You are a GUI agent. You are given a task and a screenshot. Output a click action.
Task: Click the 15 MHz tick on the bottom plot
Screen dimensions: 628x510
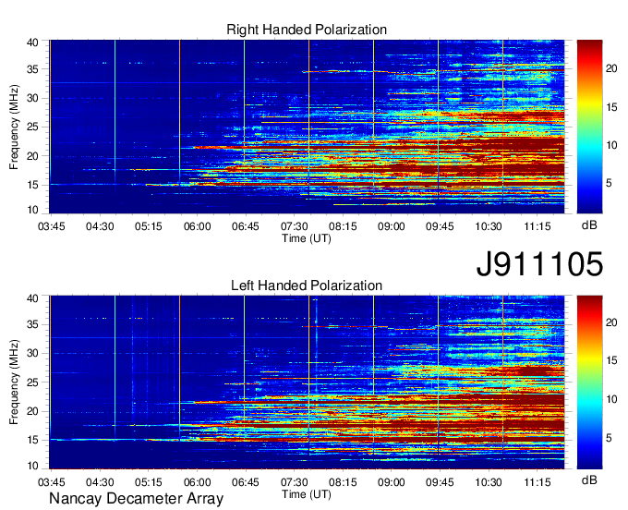coord(32,440)
